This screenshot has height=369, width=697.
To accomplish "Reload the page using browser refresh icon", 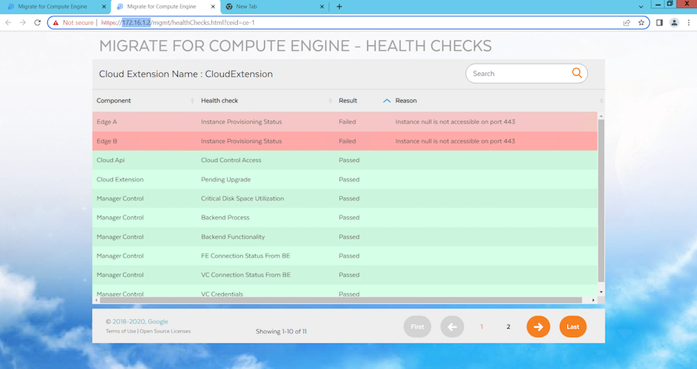I will pos(37,22).
